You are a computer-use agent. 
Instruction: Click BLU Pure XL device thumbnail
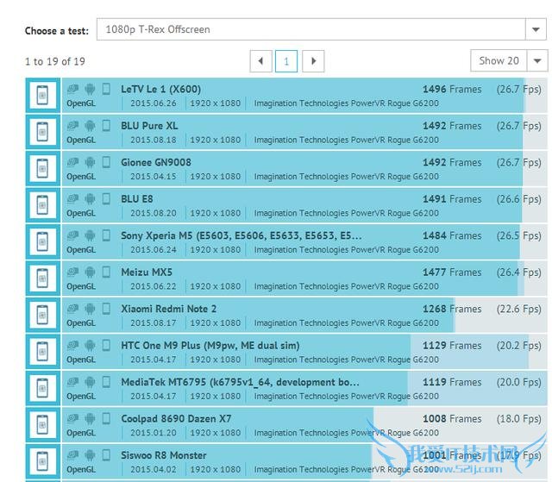pos(43,132)
